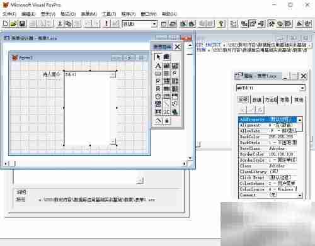Run the form with the red exclamation icon

[106, 23]
